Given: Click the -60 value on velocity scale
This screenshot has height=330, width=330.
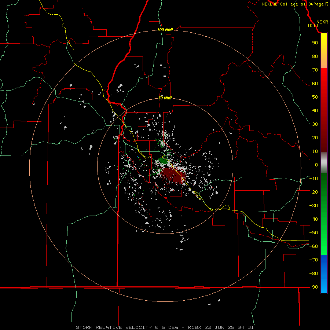Looking at the screenshot, I should [x=313, y=246].
